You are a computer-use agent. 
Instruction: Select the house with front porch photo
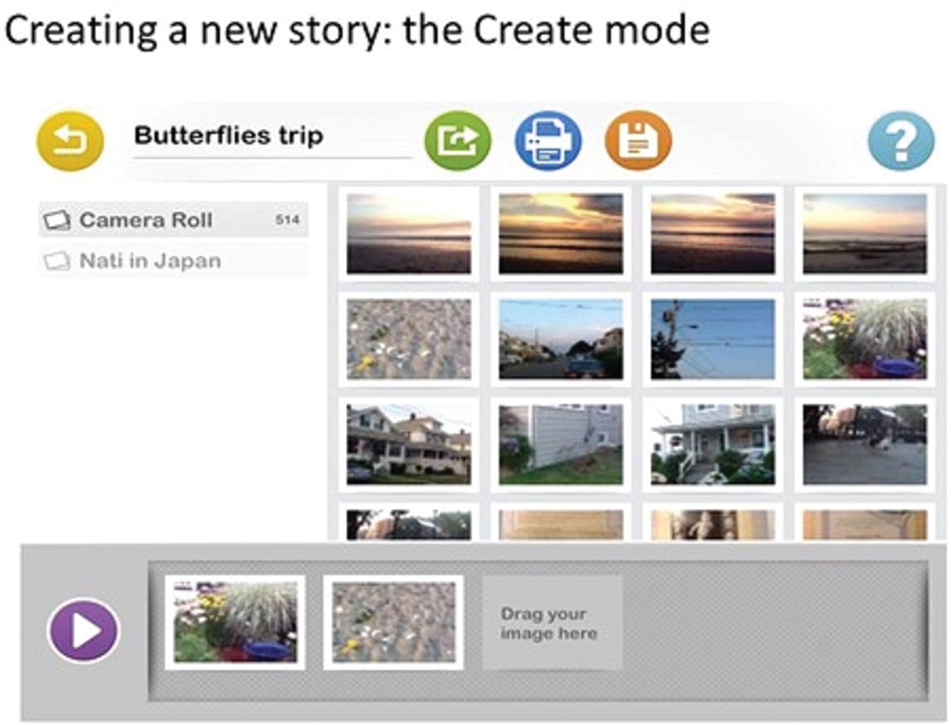(x=713, y=444)
